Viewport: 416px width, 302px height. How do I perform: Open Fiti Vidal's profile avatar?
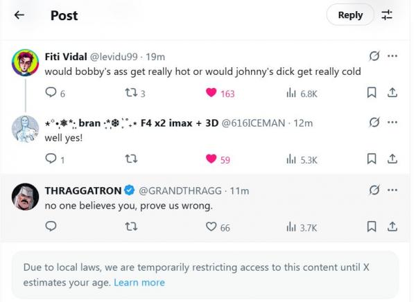click(25, 63)
